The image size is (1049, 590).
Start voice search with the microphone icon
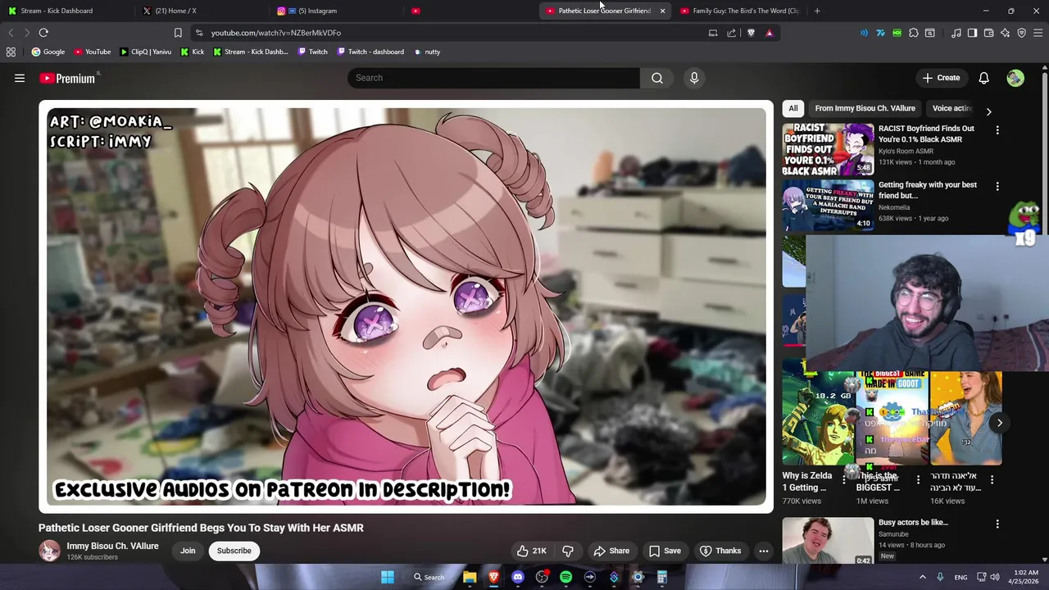click(694, 78)
